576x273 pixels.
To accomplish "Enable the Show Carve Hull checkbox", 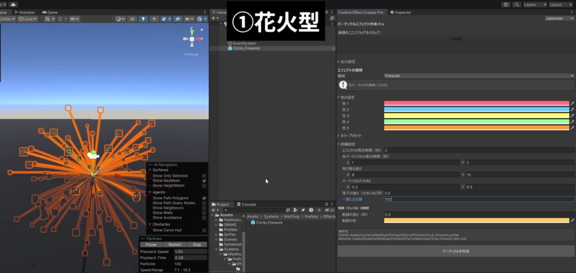I will 204,230.
